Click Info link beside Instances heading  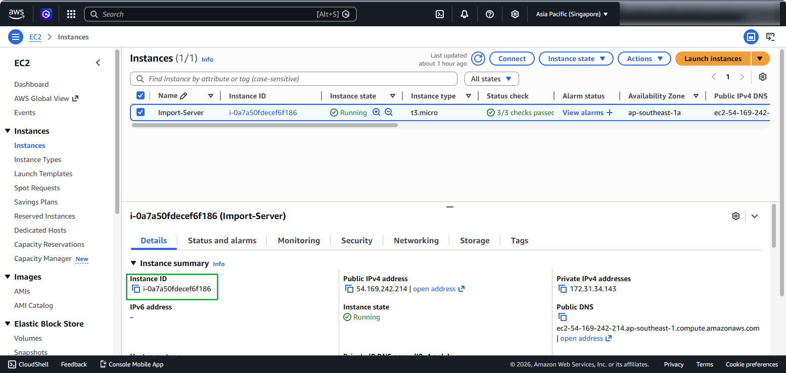point(207,59)
